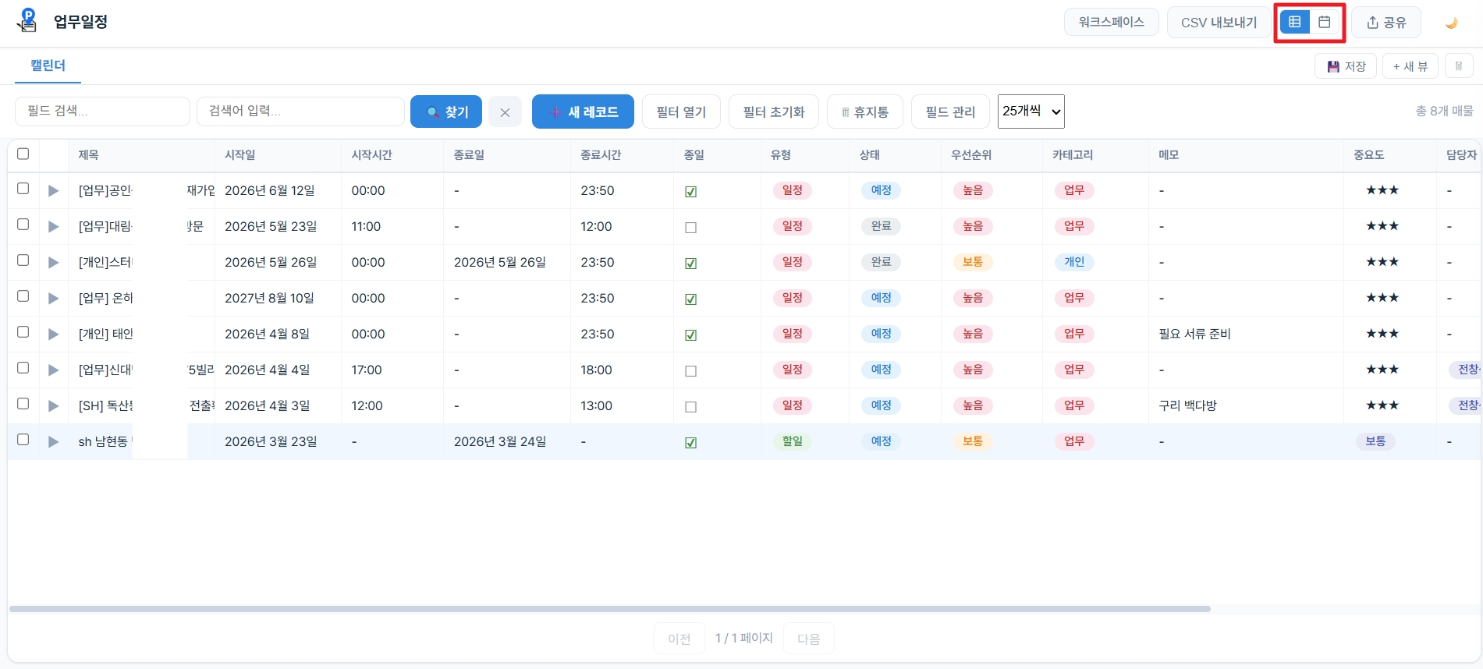Switch to the calendar view icon
This screenshot has height=669, width=1483.
pos(1325,22)
